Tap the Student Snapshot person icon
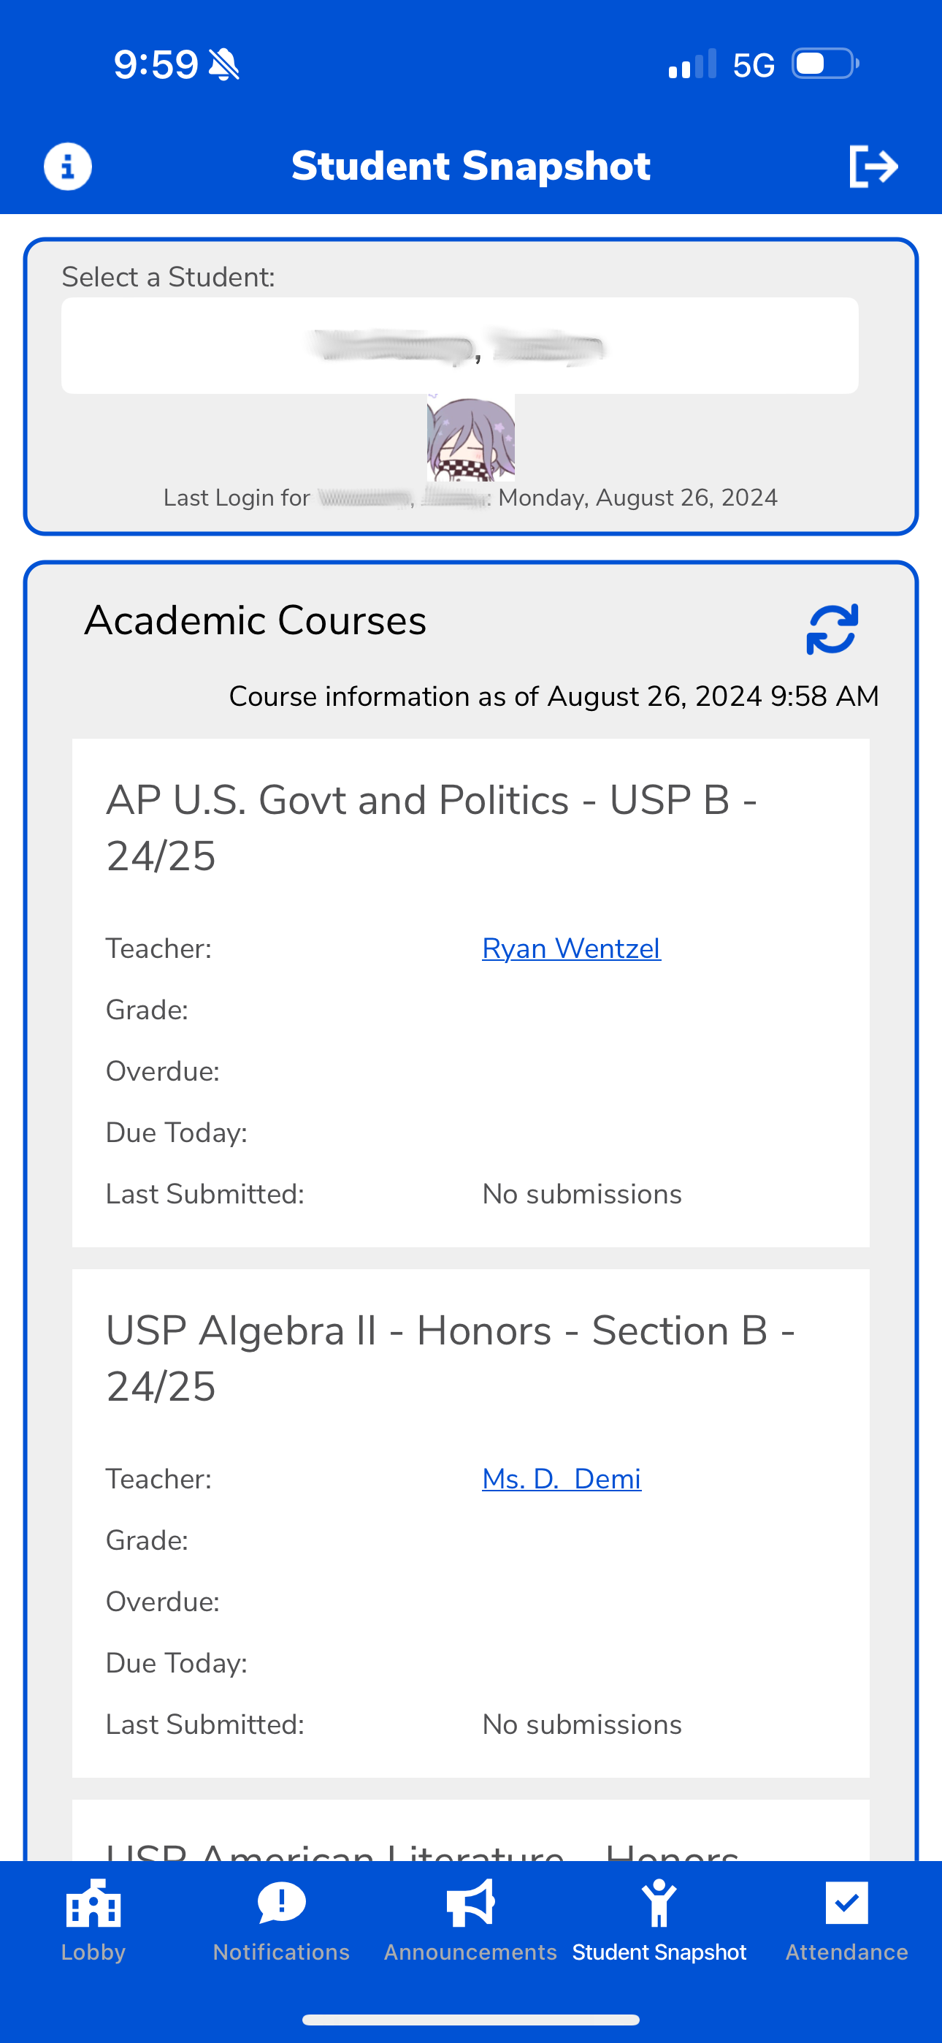This screenshot has width=942, height=2043. click(659, 1903)
